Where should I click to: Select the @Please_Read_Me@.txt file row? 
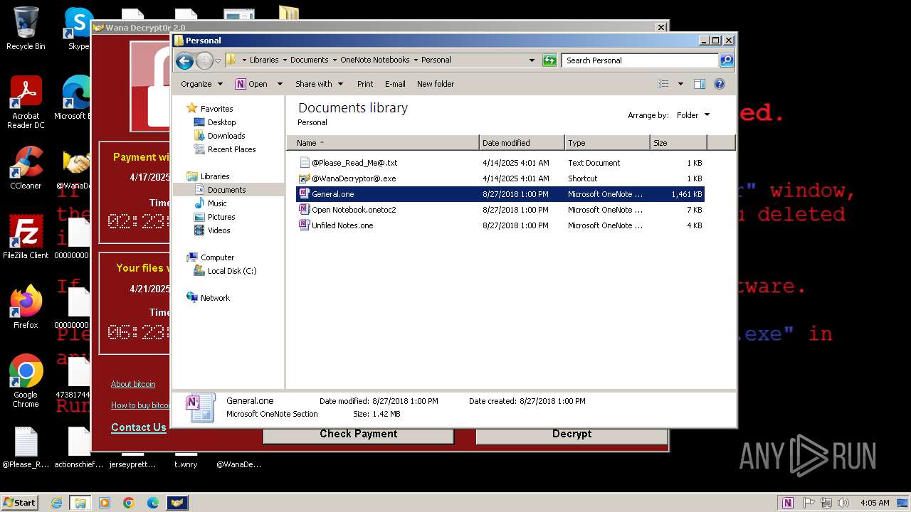pos(500,163)
